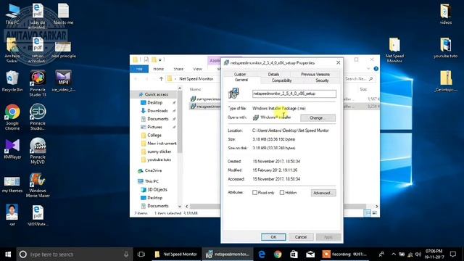Viewport: 464px width, 261px height.
Task: Switch to Security tab
Action: coord(322,80)
